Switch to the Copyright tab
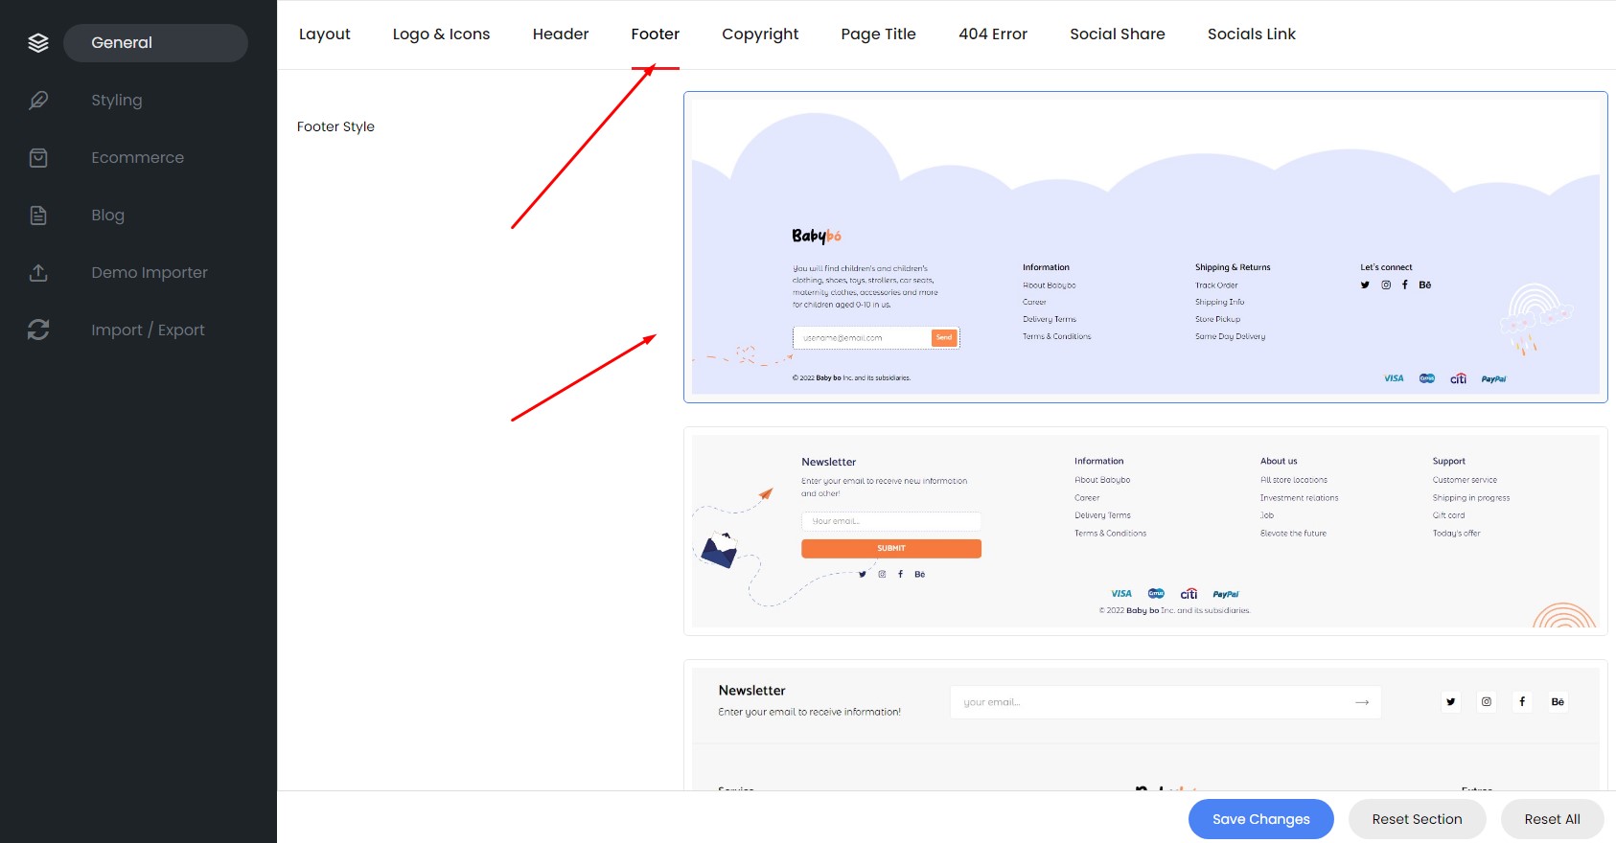Viewport: 1616px width, 843px height. pos(760,34)
